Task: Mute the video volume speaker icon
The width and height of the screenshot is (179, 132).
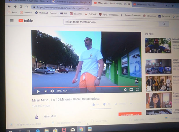Action: pyautogui.click(x=52, y=91)
